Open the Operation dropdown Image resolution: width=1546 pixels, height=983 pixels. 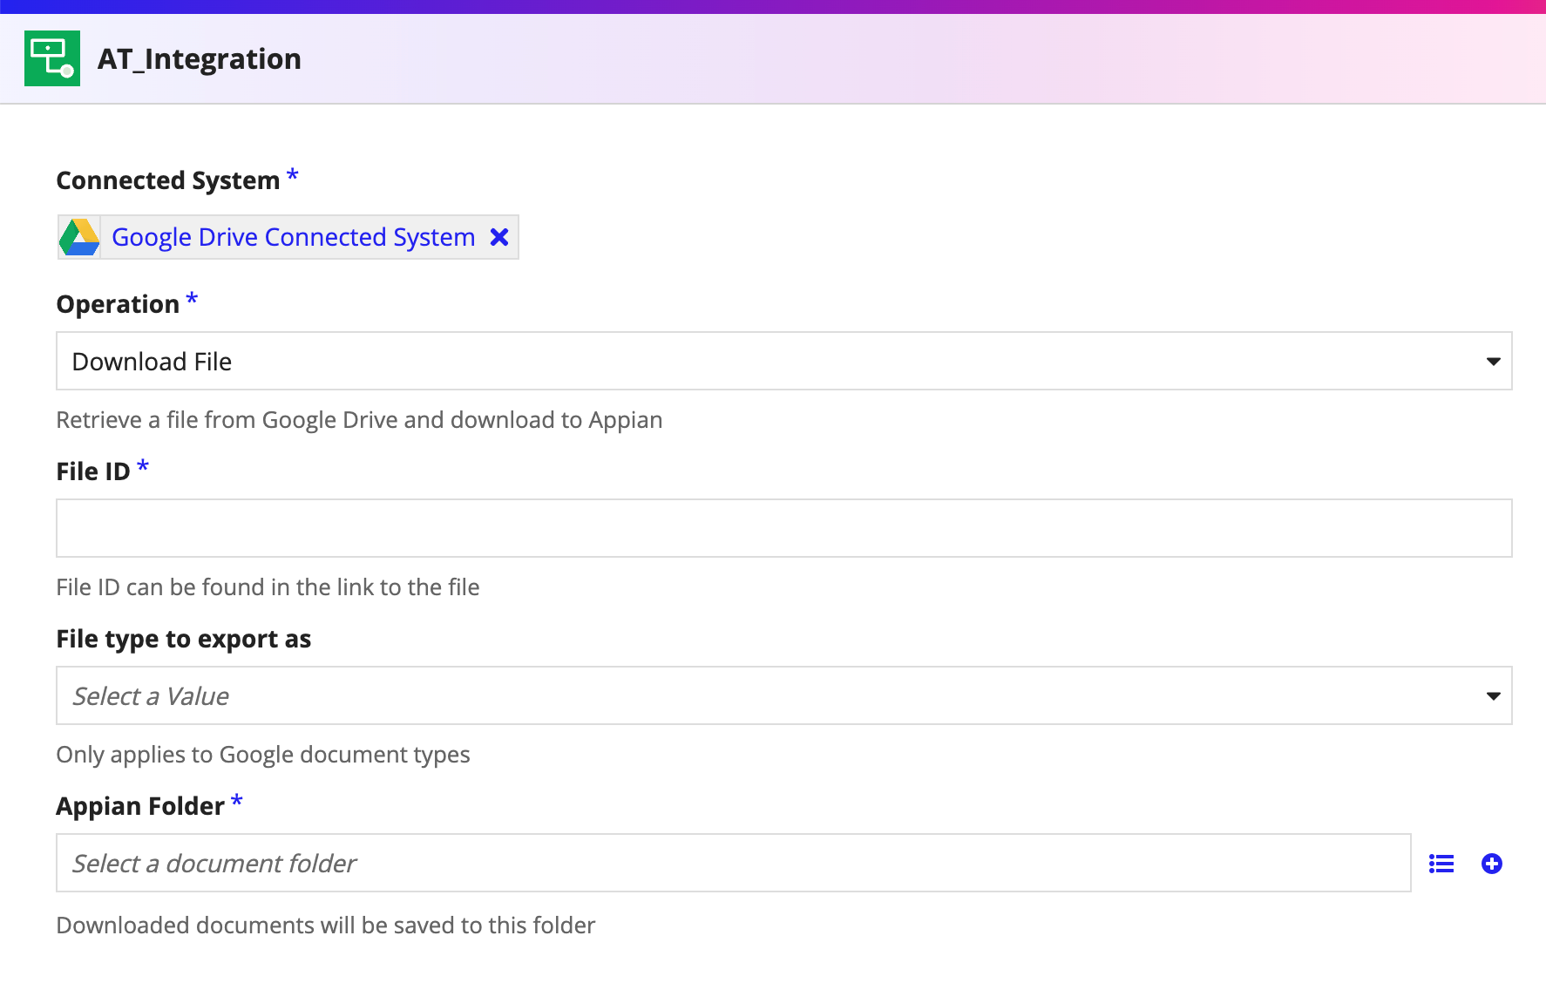tap(784, 361)
